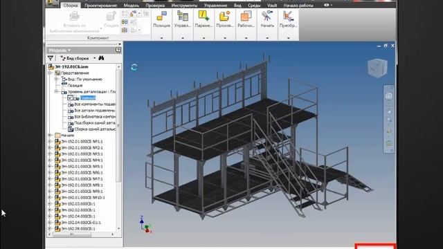Click the Вставить из Библиотеки компонентов icon
443x249 pixels.
(74, 16)
